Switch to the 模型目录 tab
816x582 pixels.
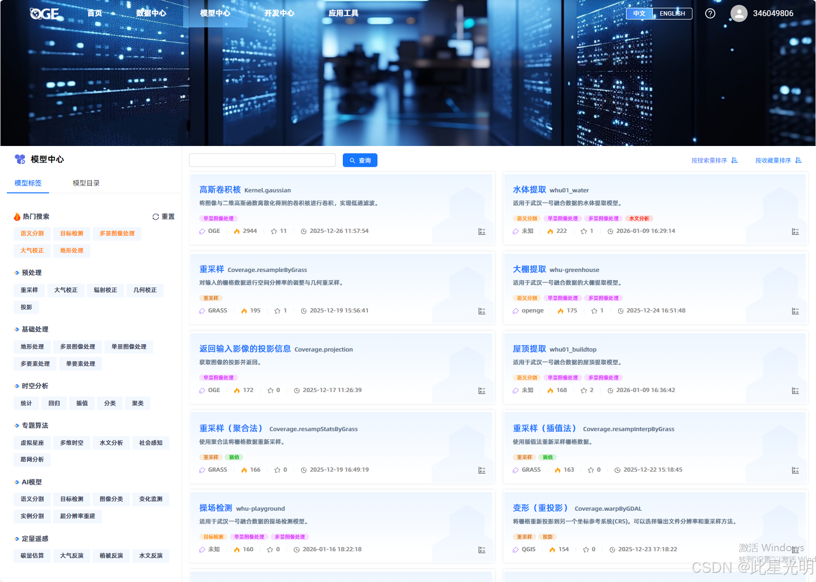point(85,183)
